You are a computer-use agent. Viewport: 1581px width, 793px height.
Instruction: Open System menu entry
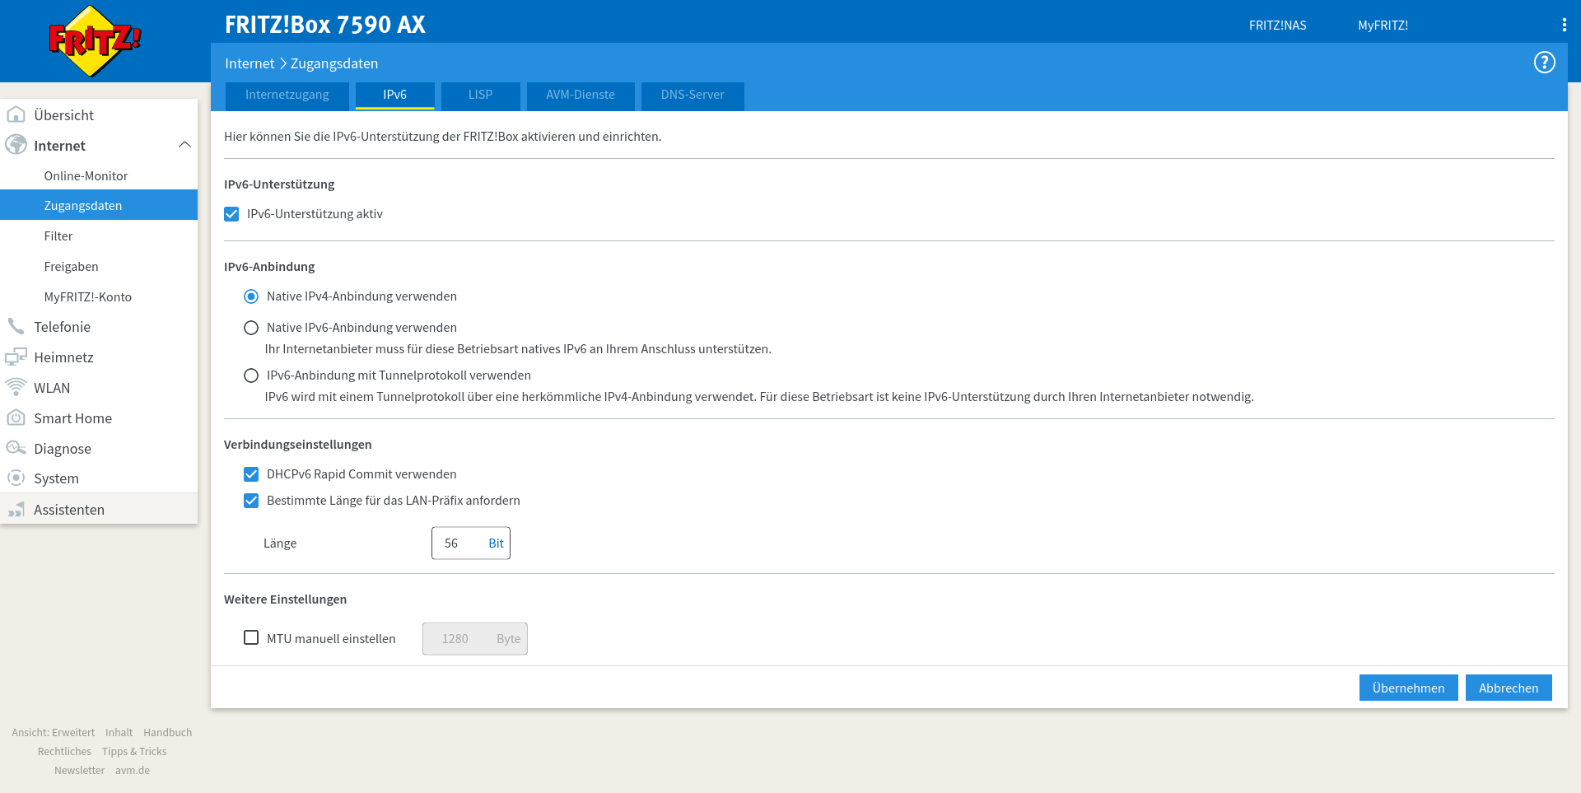pyautogui.click(x=99, y=478)
